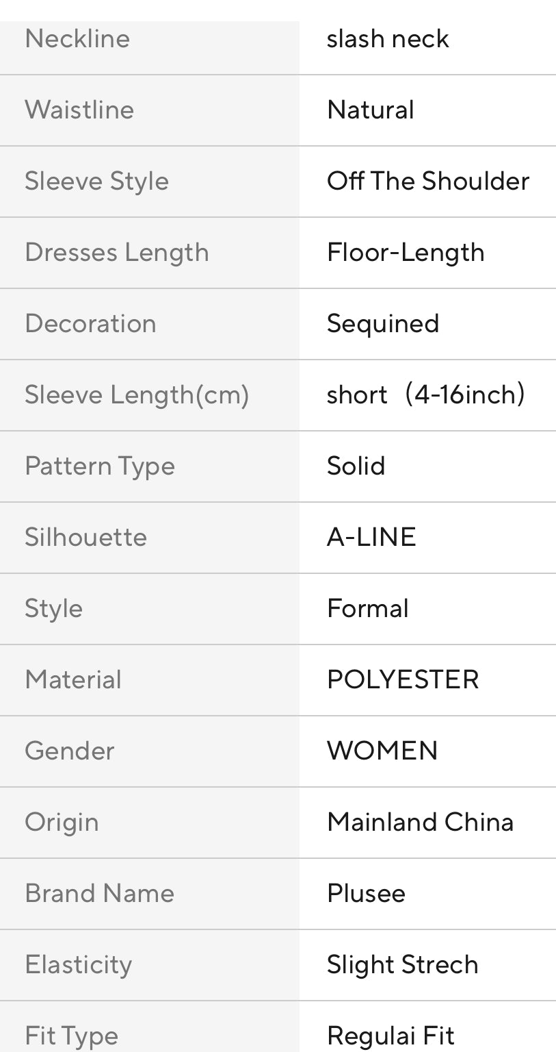
Task: Select the 'Regulai Fit' fit type value
Action: pyautogui.click(x=390, y=1036)
